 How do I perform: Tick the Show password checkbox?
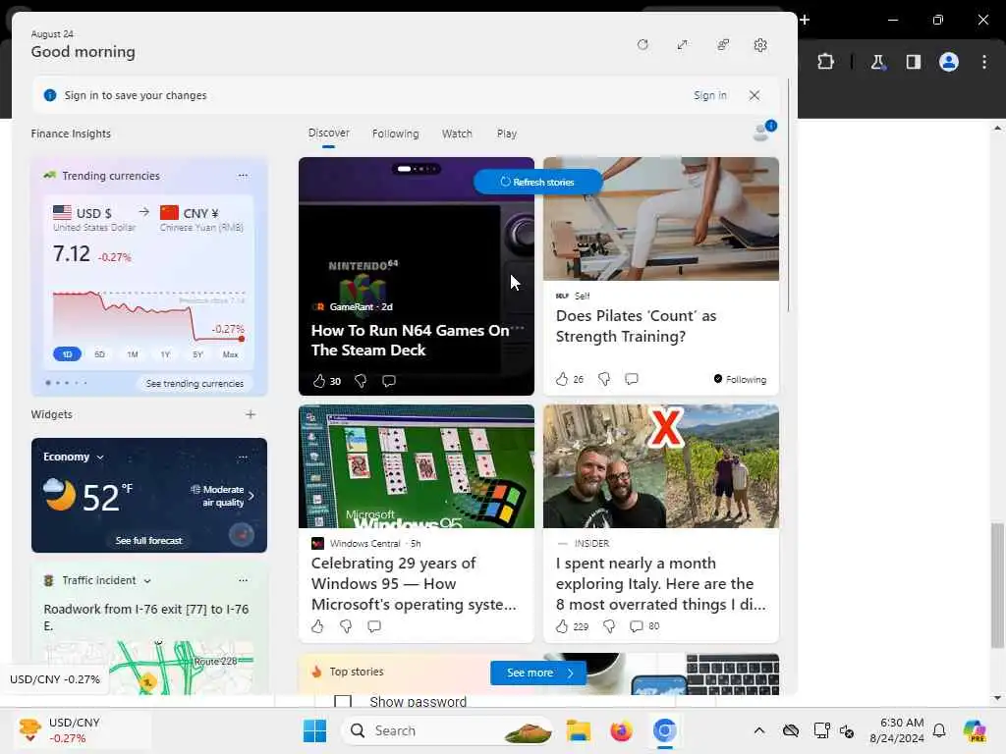(343, 701)
